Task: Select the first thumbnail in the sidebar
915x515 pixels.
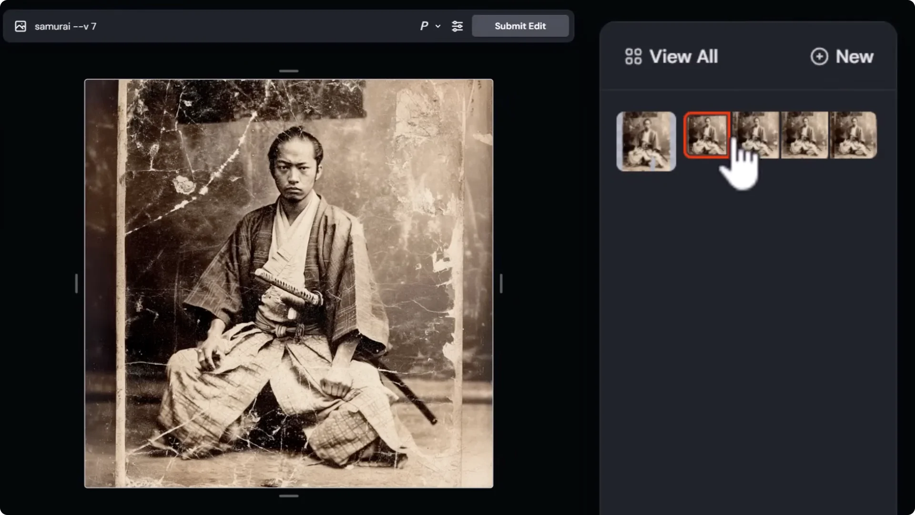Action: [x=646, y=141]
